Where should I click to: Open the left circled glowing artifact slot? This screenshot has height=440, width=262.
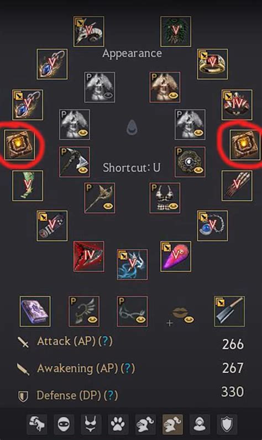pos(19,145)
